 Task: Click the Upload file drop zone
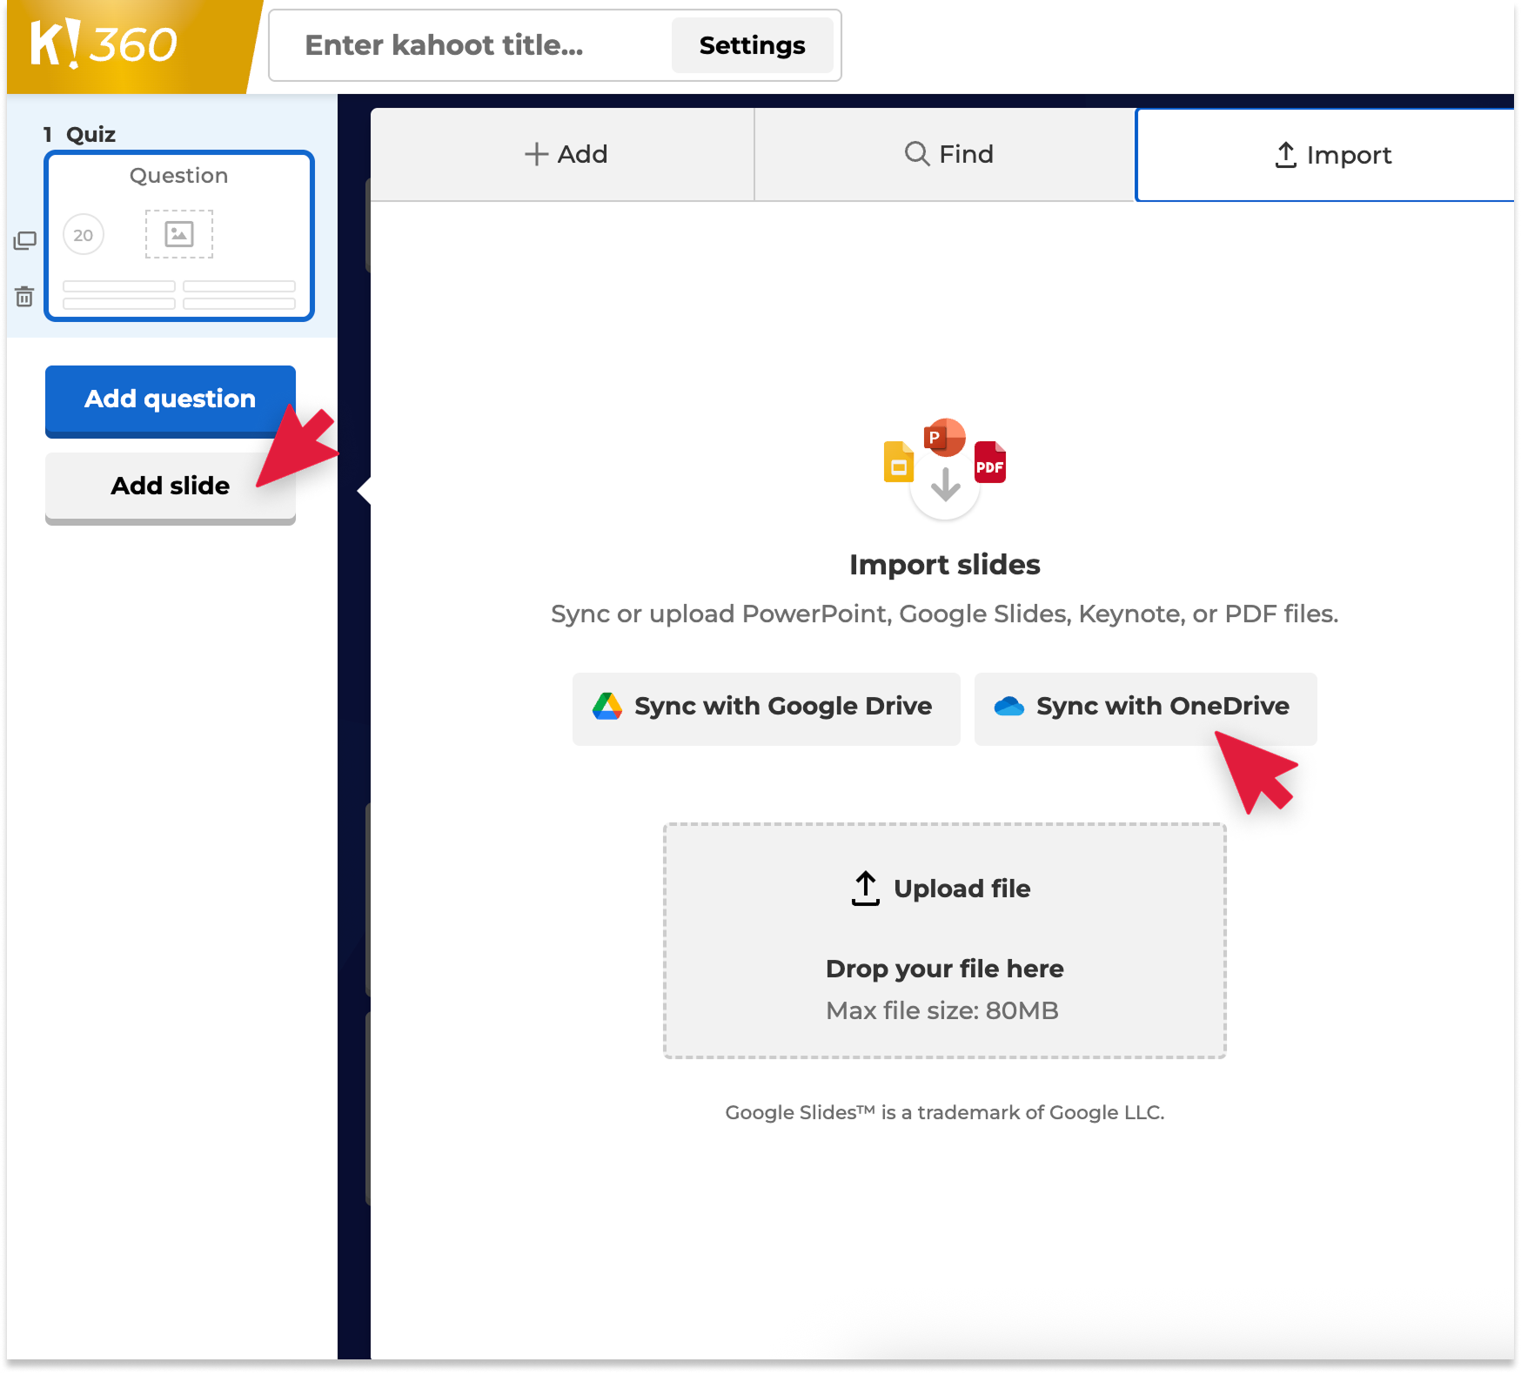tap(944, 941)
